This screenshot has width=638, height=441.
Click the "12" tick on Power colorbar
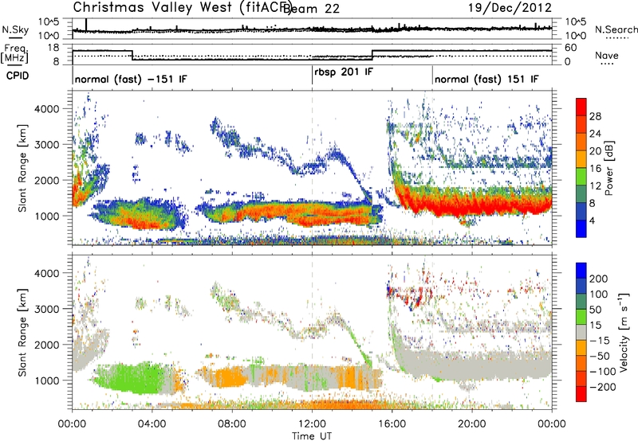[595, 186]
